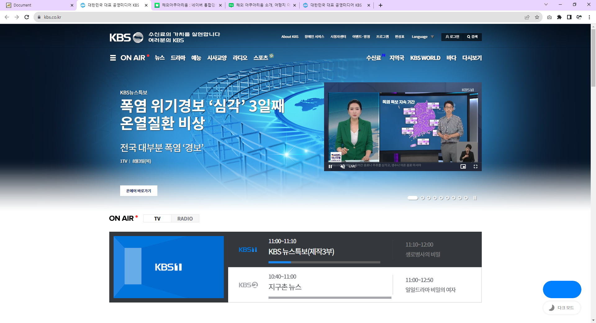Open 시사교양 menu item
Screen dimensions: 596x323
click(217, 58)
